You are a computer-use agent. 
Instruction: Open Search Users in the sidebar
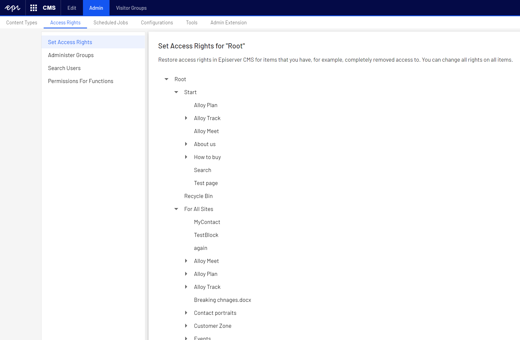click(x=64, y=68)
